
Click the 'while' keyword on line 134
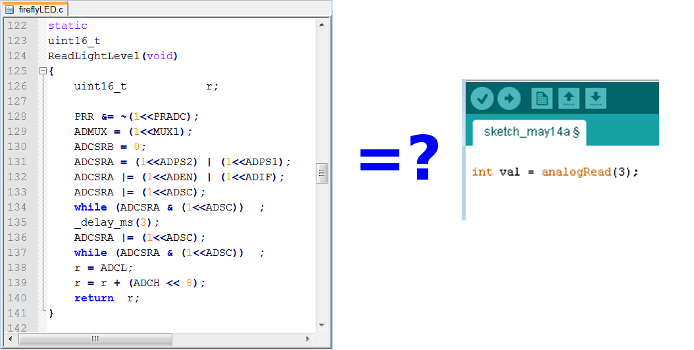click(x=91, y=207)
